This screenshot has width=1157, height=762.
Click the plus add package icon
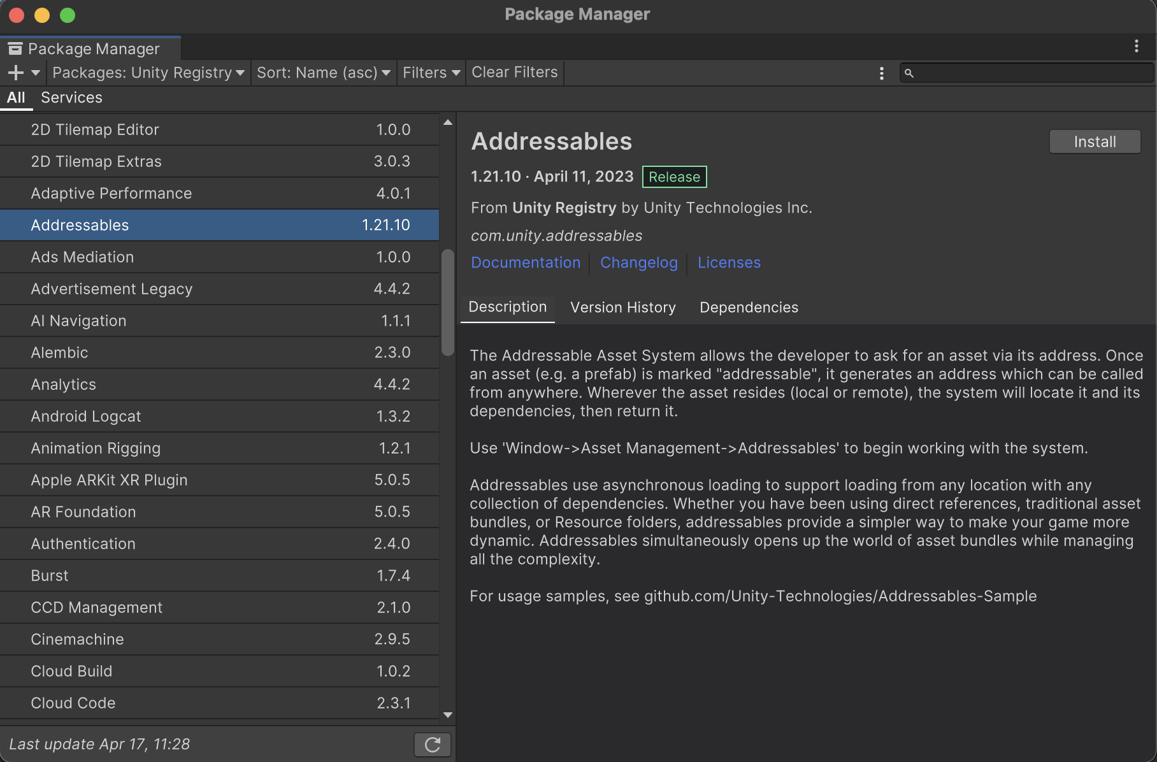16,73
